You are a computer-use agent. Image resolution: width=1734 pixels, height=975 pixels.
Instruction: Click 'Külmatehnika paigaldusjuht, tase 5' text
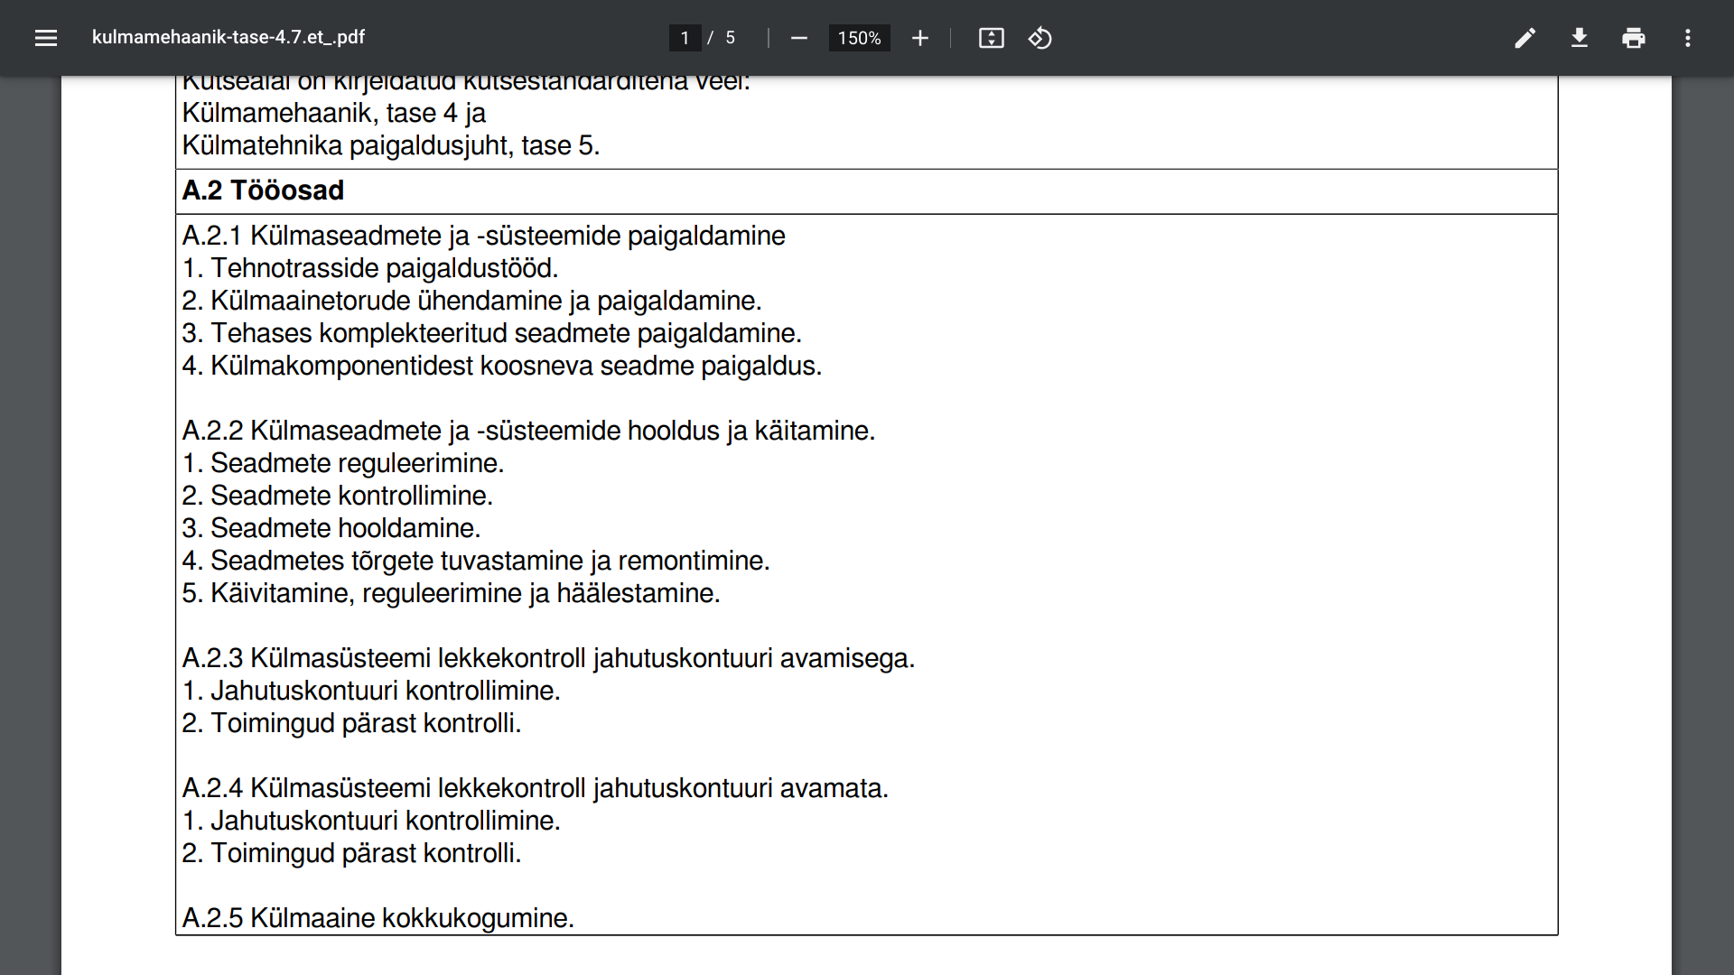tap(390, 145)
